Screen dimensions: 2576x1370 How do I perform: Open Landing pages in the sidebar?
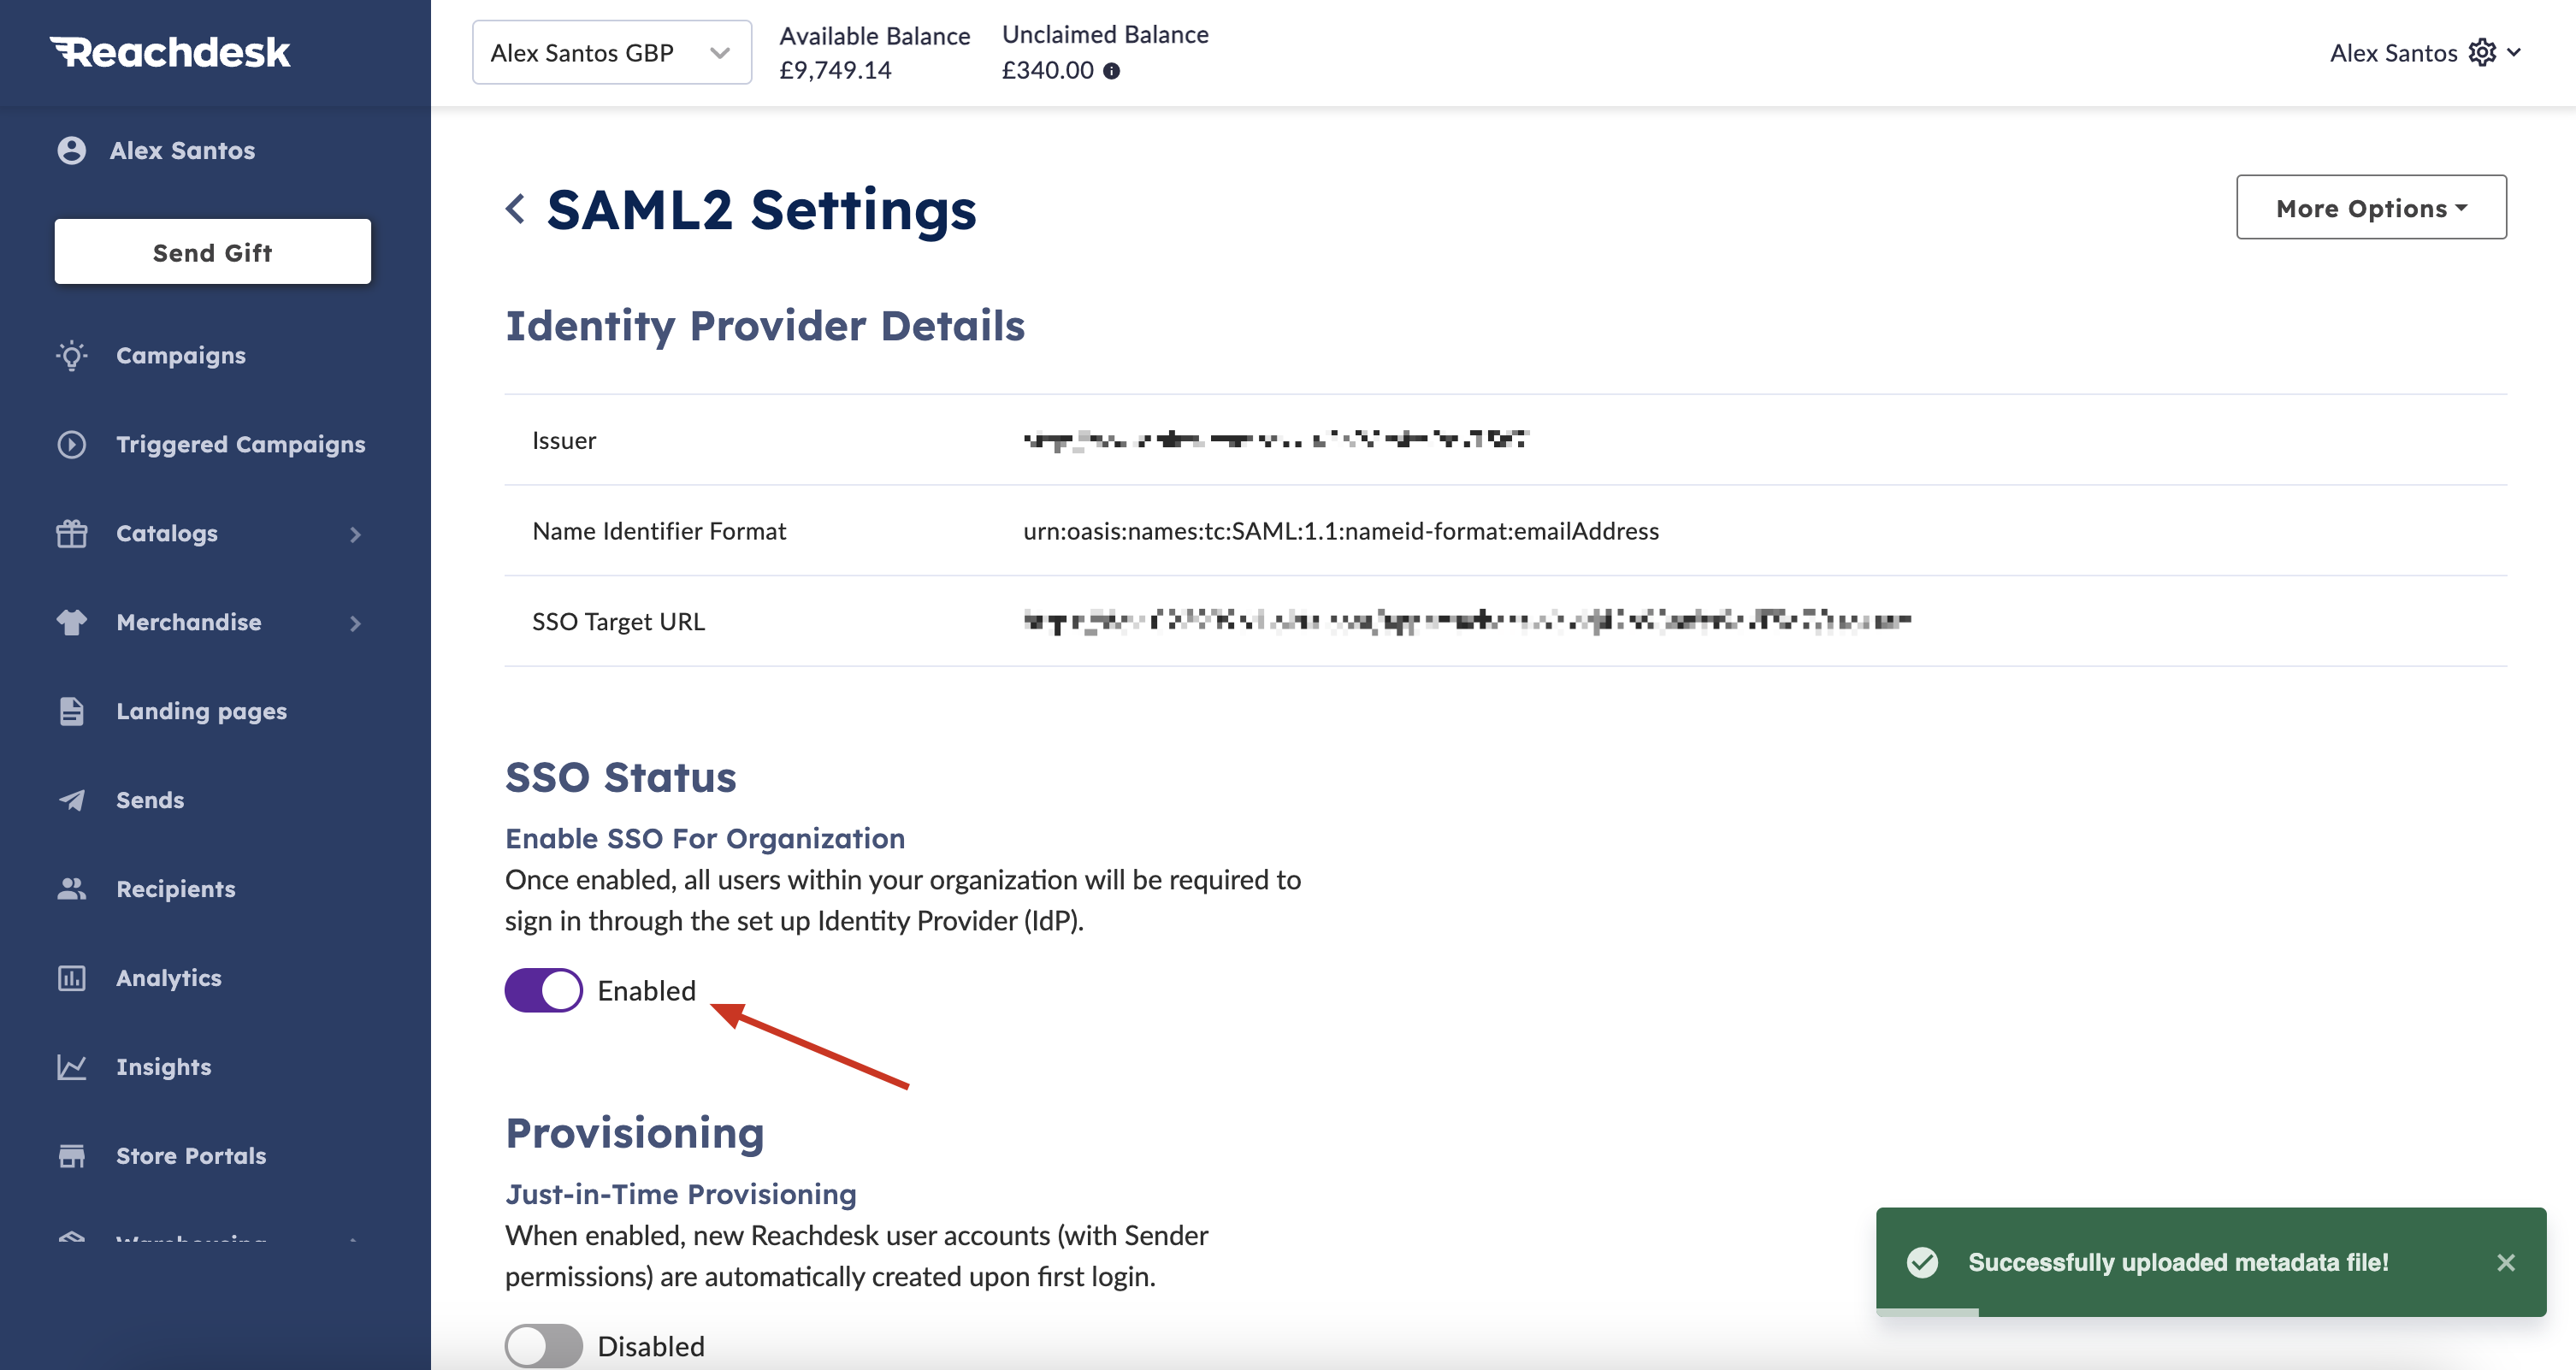(201, 711)
